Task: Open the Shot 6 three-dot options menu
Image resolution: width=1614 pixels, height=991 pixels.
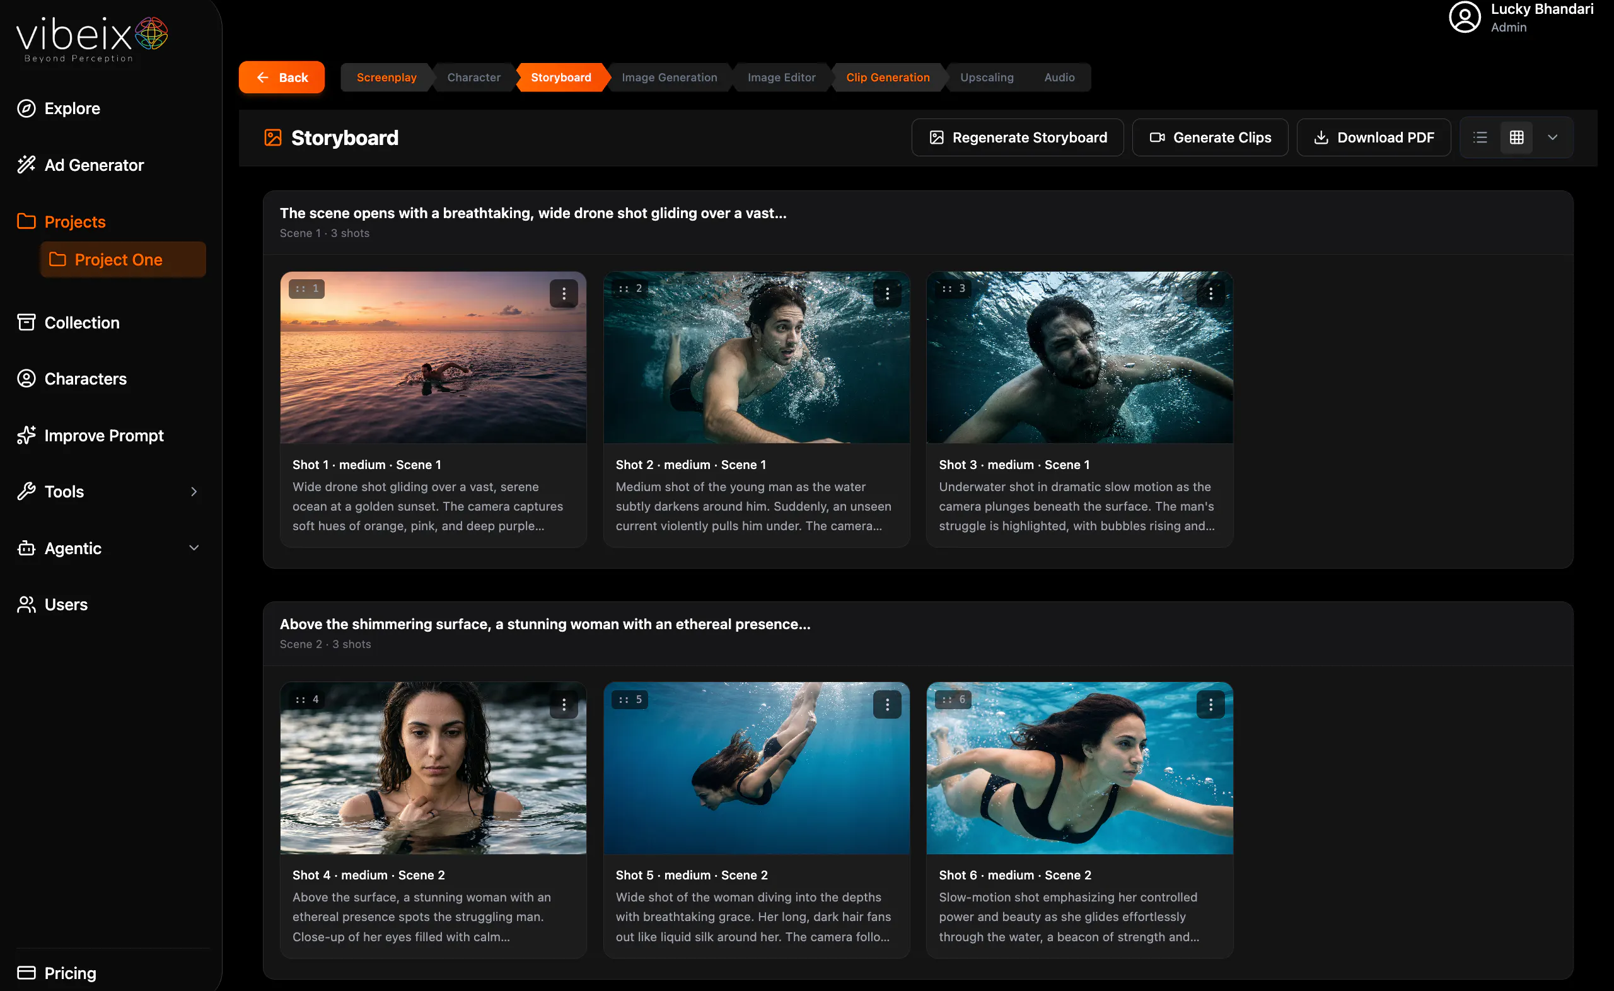Action: 1210,705
